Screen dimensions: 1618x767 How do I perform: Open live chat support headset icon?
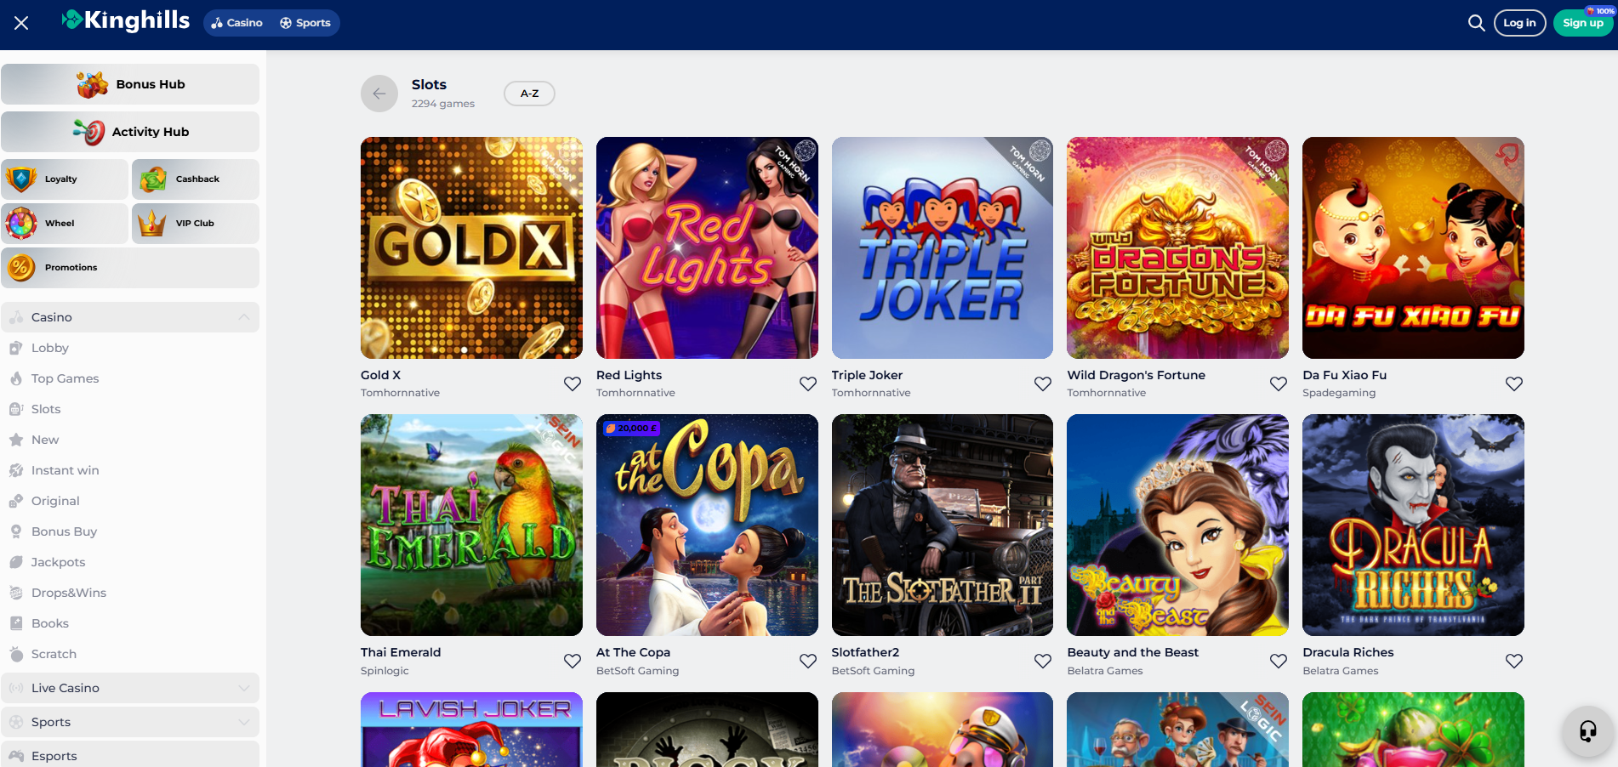(x=1586, y=731)
